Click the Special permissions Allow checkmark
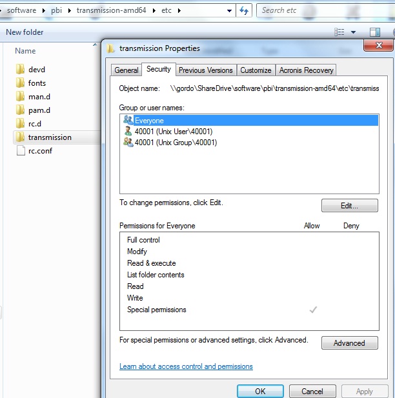This screenshot has width=395, height=398. click(313, 310)
